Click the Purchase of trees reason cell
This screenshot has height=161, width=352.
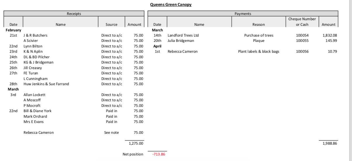[x=258, y=35]
